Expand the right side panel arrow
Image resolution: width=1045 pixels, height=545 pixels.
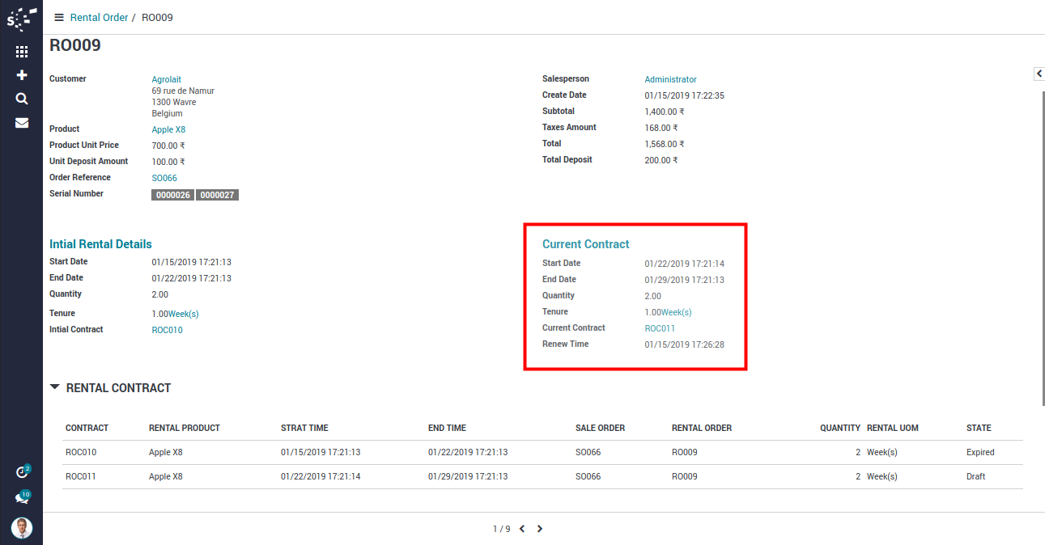[x=1039, y=74]
